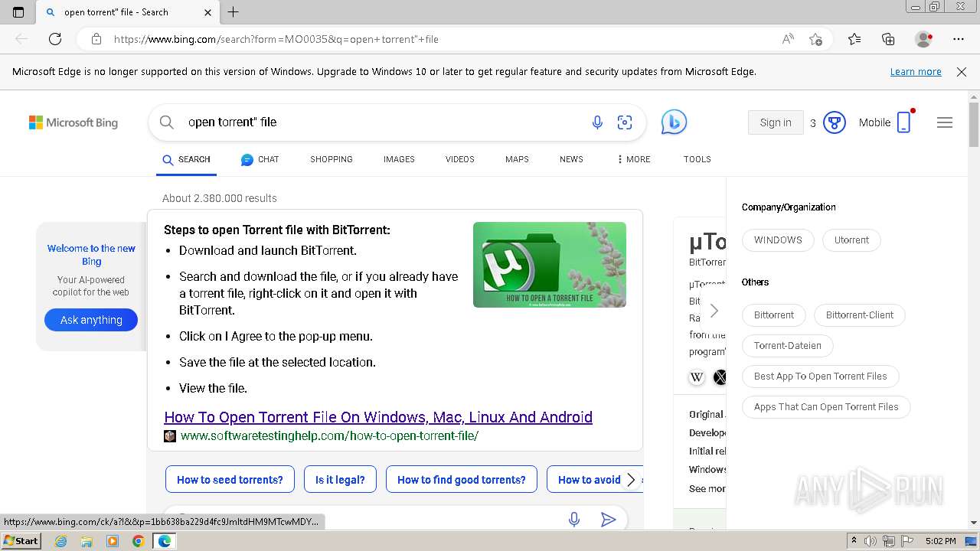This screenshot has width=980, height=551.
Task: Open the Collections icon
Action: 888,39
